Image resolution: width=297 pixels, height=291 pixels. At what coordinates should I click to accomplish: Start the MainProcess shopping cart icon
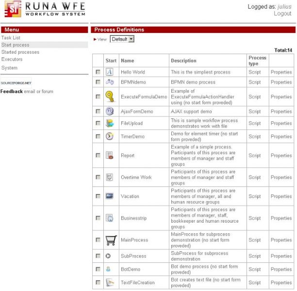point(111,240)
